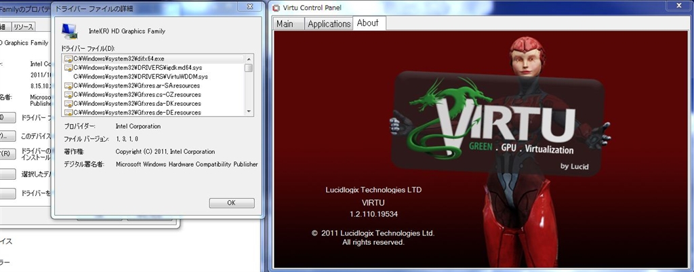Click Microsoft Windows Hardware Compatibility Publisher text
The width and height of the screenshot is (694, 272).
(x=187, y=164)
